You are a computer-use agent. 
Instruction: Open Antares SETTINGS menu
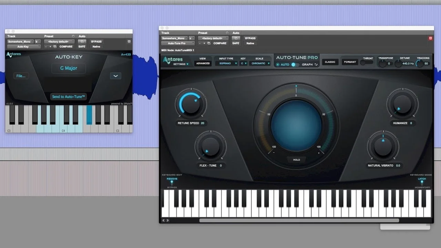point(181,64)
